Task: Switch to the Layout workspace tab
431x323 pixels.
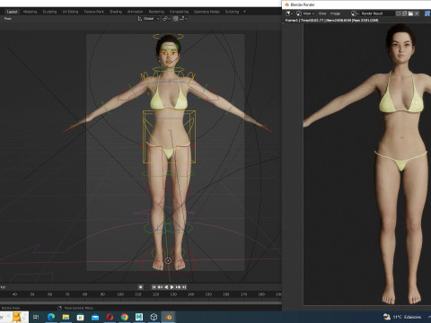Action: (13, 12)
